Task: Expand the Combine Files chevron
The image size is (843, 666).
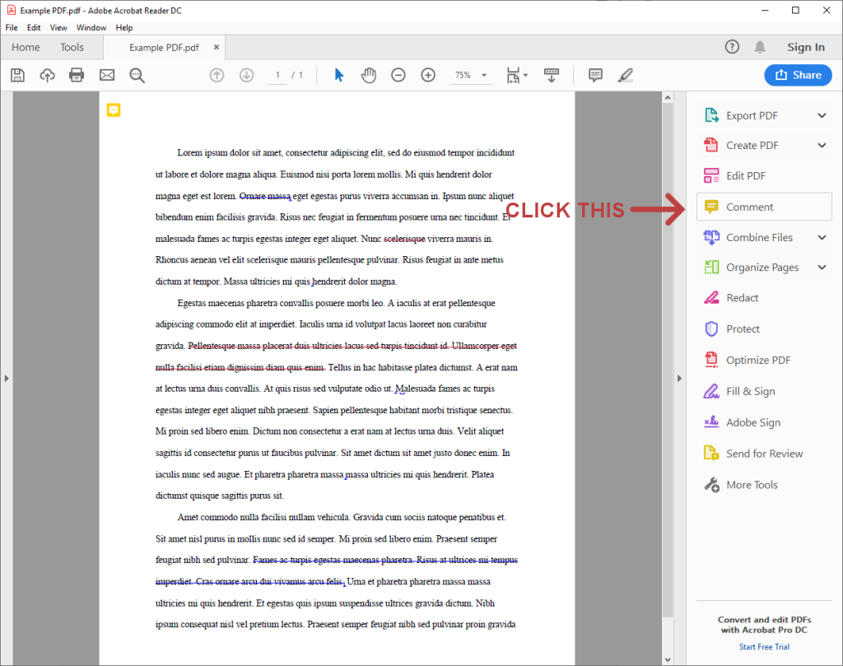Action: click(x=822, y=238)
